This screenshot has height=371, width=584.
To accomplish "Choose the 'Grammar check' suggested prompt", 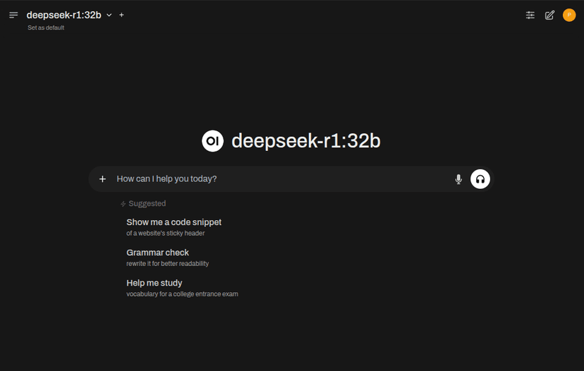I will click(157, 253).
